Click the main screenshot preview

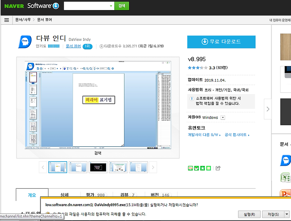pyautogui.click(x=98, y=105)
